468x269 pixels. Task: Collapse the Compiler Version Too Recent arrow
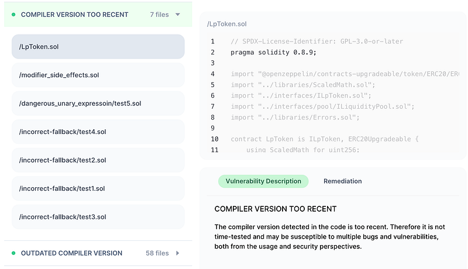pyautogui.click(x=178, y=15)
